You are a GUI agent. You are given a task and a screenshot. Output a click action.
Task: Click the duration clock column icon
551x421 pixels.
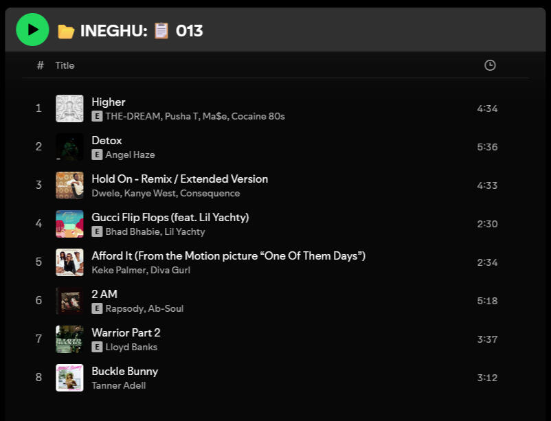click(490, 65)
